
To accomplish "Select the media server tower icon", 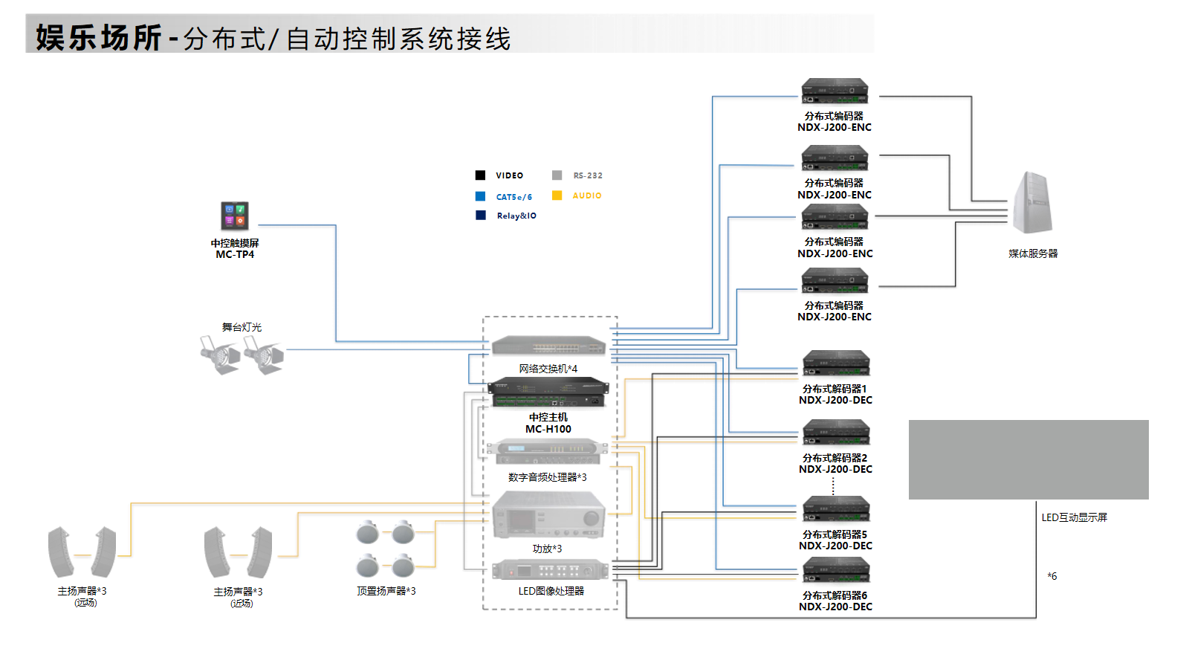I will (x=1033, y=203).
